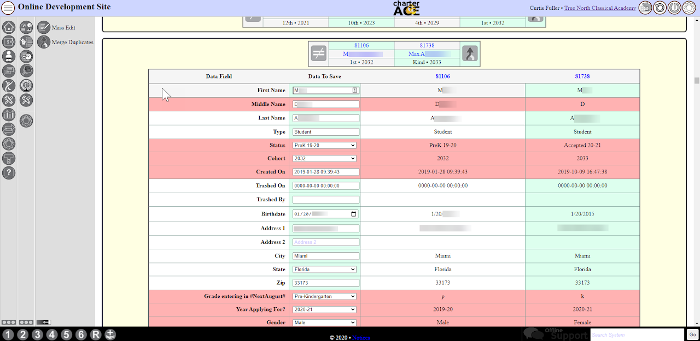Open the Status dropdown showing PreK 19-20
Screen dimensions: 700x341
coord(325,146)
